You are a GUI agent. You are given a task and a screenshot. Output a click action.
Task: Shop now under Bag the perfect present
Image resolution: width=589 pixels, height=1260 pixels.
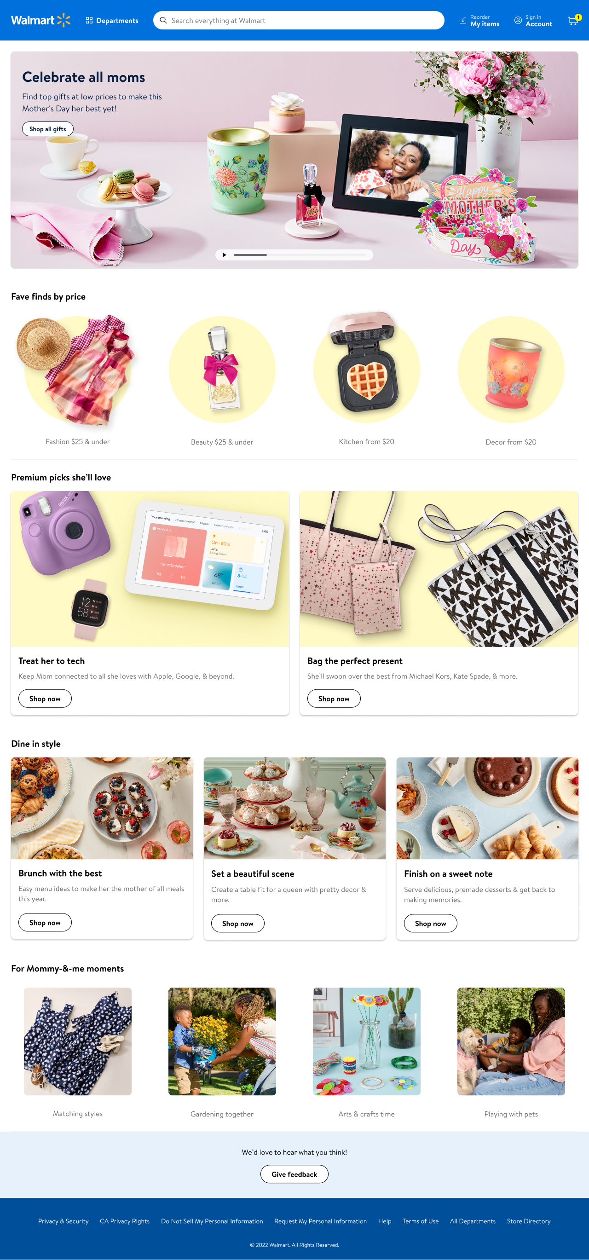[x=334, y=698]
